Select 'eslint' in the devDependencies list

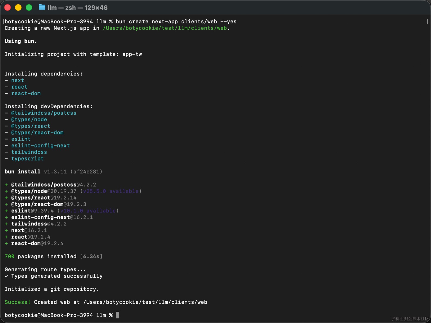(21, 139)
